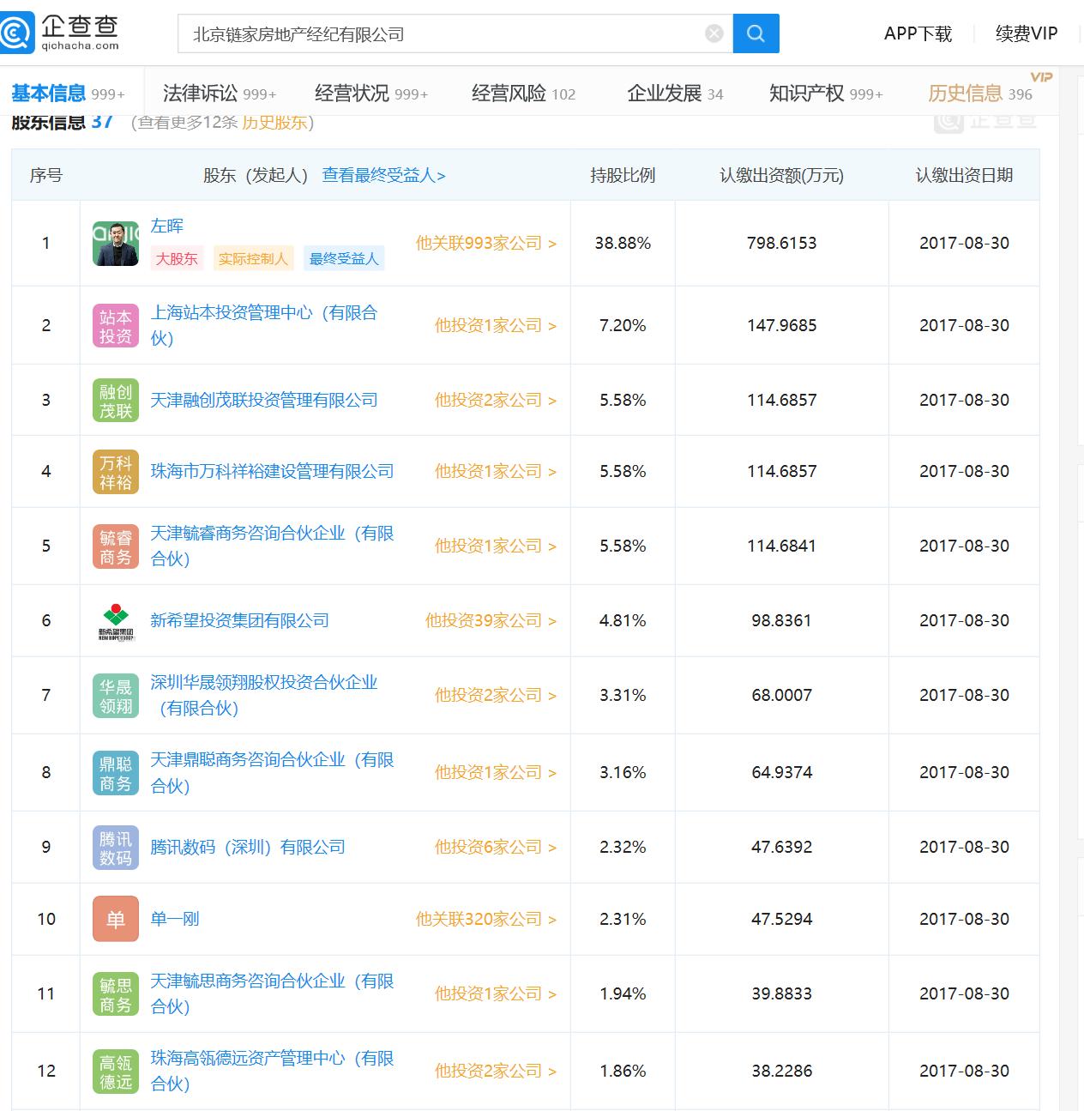Click the 站本投资 pink logo icon
The width and height of the screenshot is (1084, 1111).
[116, 326]
